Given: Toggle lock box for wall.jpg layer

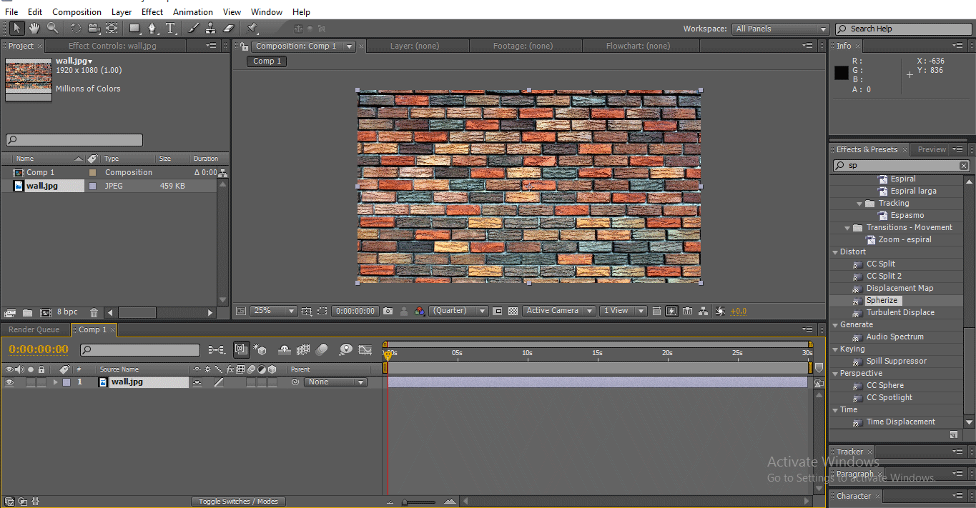Looking at the screenshot, I should point(41,382).
